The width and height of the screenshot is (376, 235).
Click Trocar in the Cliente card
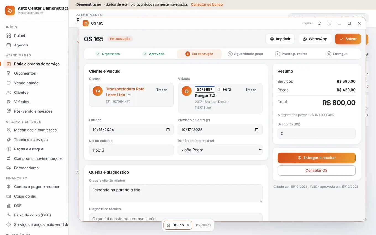click(162, 90)
